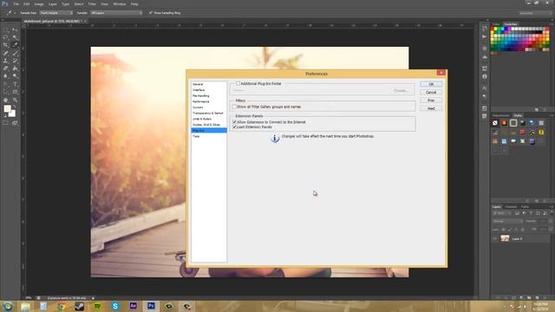Image resolution: width=555 pixels, height=312 pixels.
Task: Click the foreground color swatch
Action: (x=7, y=109)
